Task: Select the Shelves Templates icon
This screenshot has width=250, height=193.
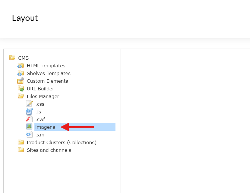Action: pyautogui.click(x=20, y=73)
